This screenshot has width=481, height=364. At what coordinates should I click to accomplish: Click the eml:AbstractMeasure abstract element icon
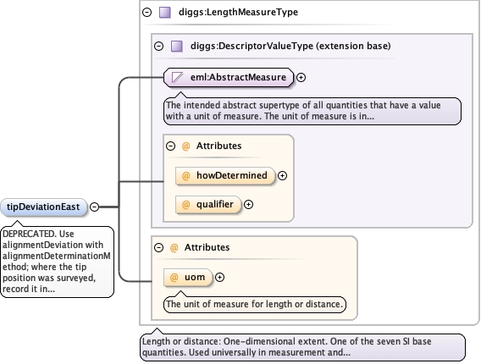tap(177, 77)
